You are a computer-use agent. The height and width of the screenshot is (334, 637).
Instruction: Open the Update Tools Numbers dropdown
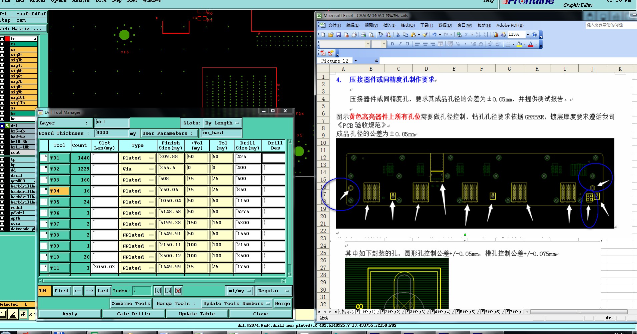click(x=236, y=303)
